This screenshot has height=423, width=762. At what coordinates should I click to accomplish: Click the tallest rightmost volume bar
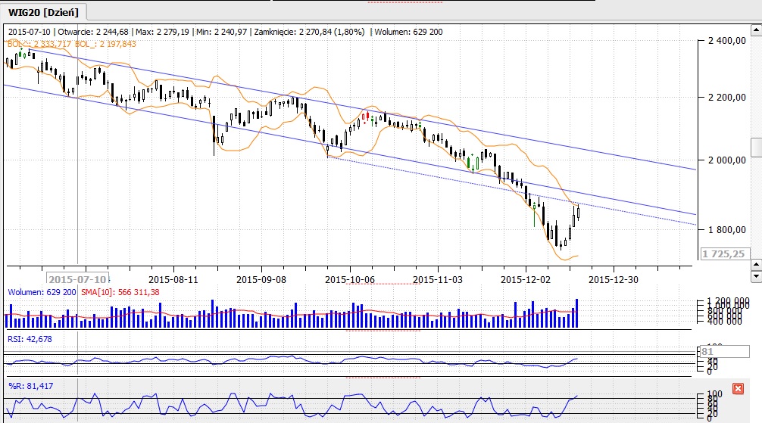pos(576,313)
